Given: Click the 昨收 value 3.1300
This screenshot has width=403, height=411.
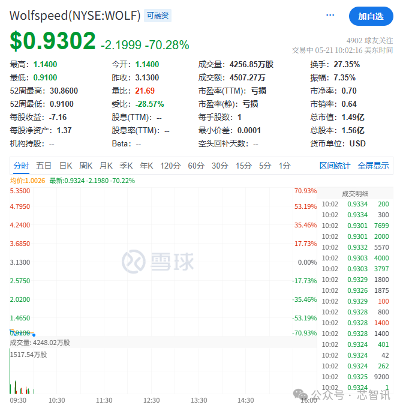Looking at the screenshot, I should point(147,77).
